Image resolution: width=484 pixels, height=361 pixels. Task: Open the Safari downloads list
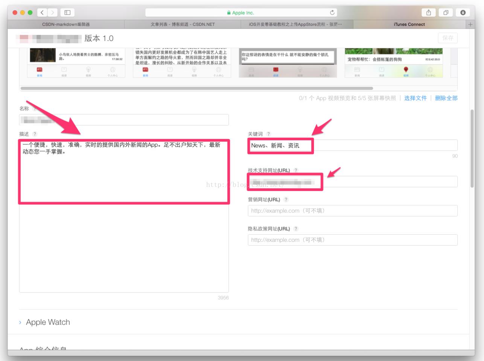pos(463,12)
